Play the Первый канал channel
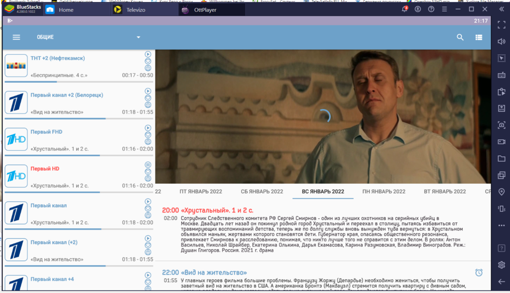The width and height of the screenshot is (510, 293). pos(148,201)
